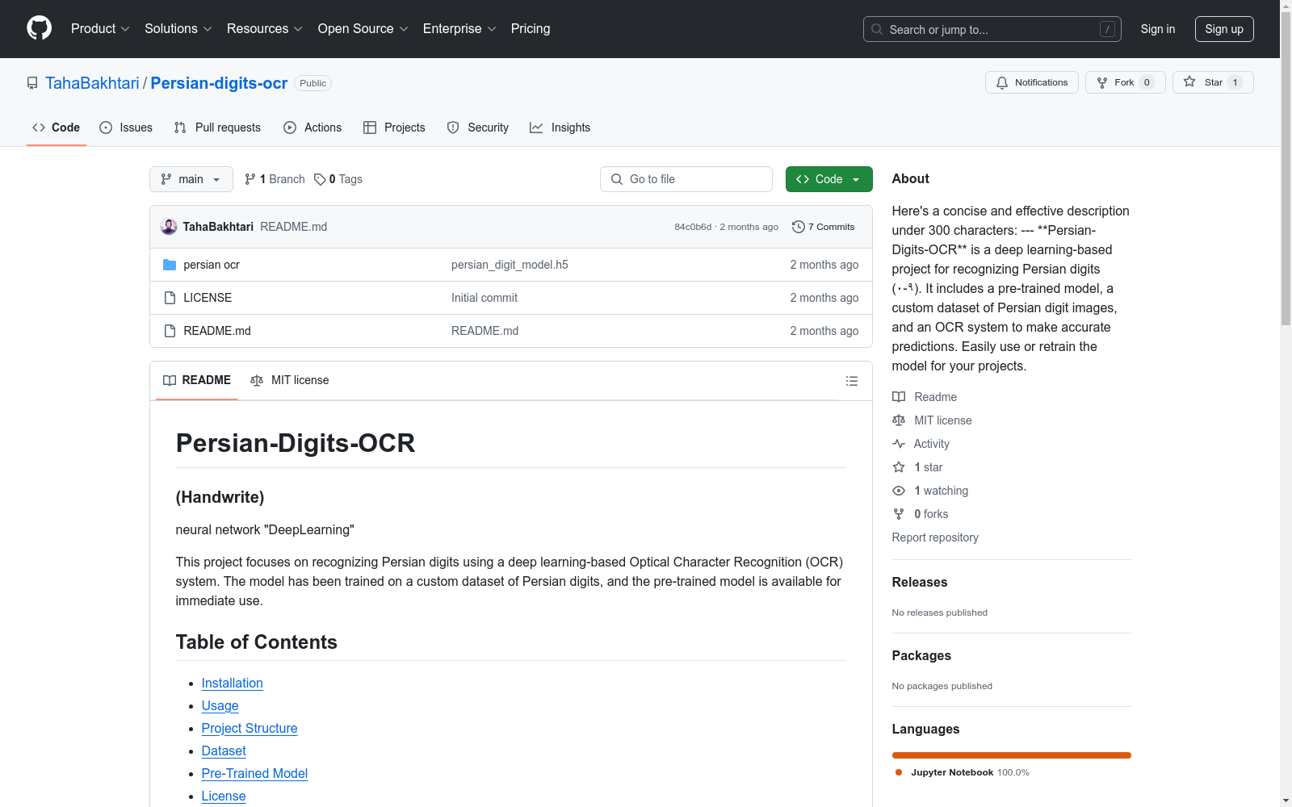Open the TahaBakhtari owner profile link
1292x807 pixels.
[92, 83]
